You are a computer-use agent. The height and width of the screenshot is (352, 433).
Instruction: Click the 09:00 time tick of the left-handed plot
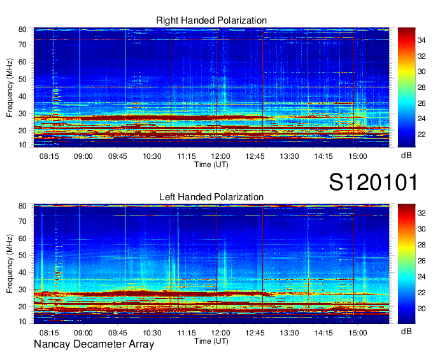pos(83,333)
